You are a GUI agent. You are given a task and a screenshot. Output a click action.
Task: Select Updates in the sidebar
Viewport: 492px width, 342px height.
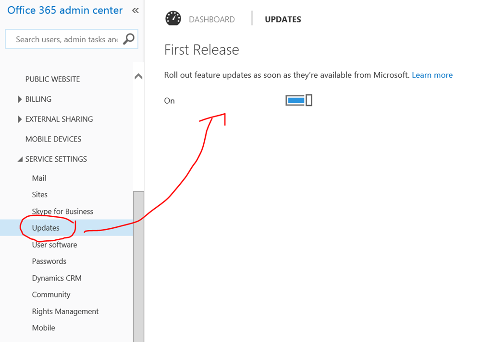[x=46, y=228]
